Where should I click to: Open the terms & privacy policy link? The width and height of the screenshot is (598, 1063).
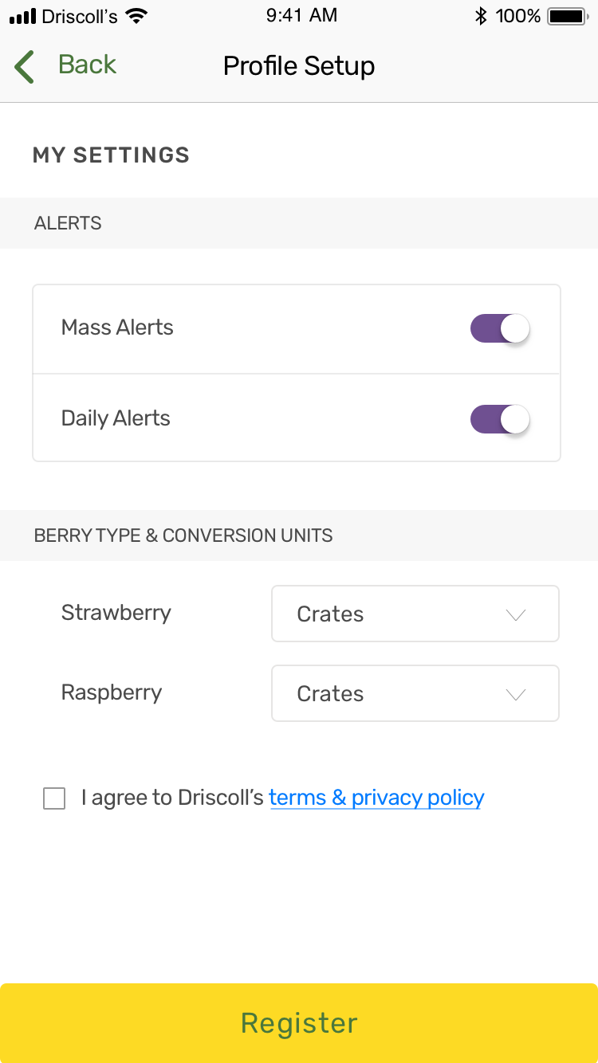376,798
